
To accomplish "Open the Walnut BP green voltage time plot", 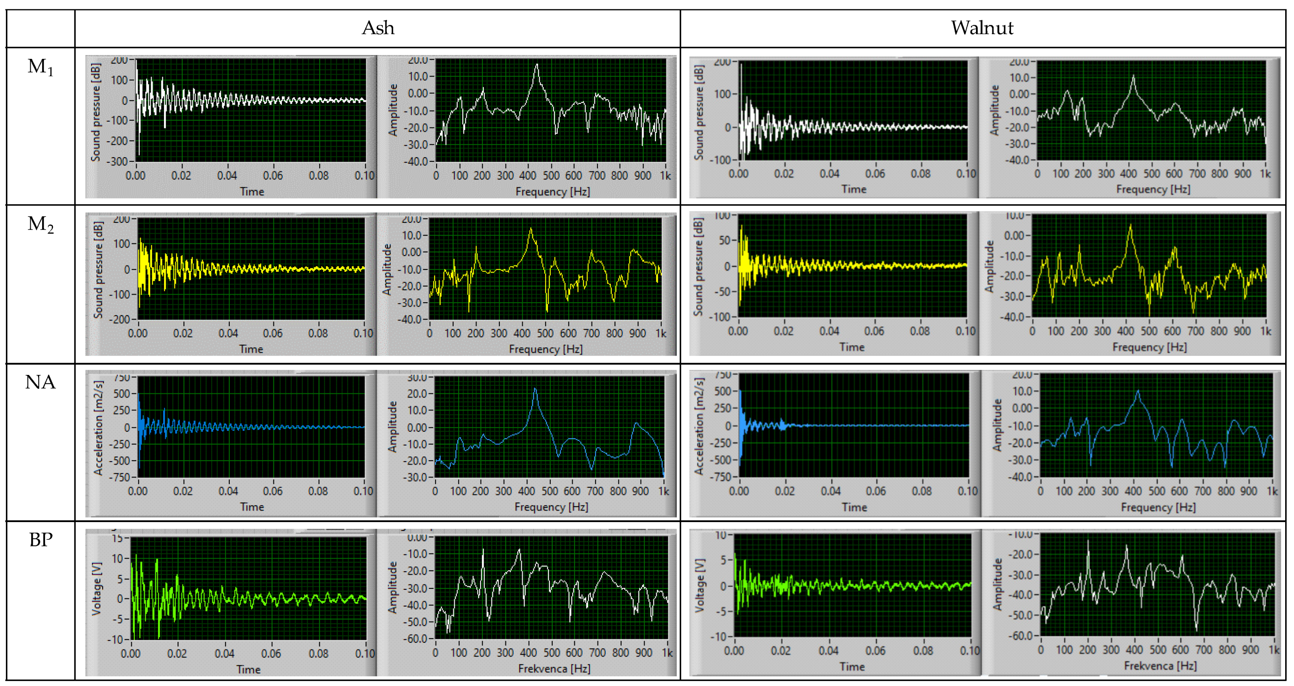I will 852,585.
